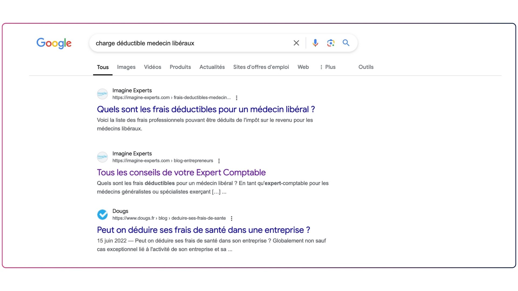This screenshot has width=518, height=291.
Task: Open the Google logo homepage
Action: pyautogui.click(x=54, y=43)
